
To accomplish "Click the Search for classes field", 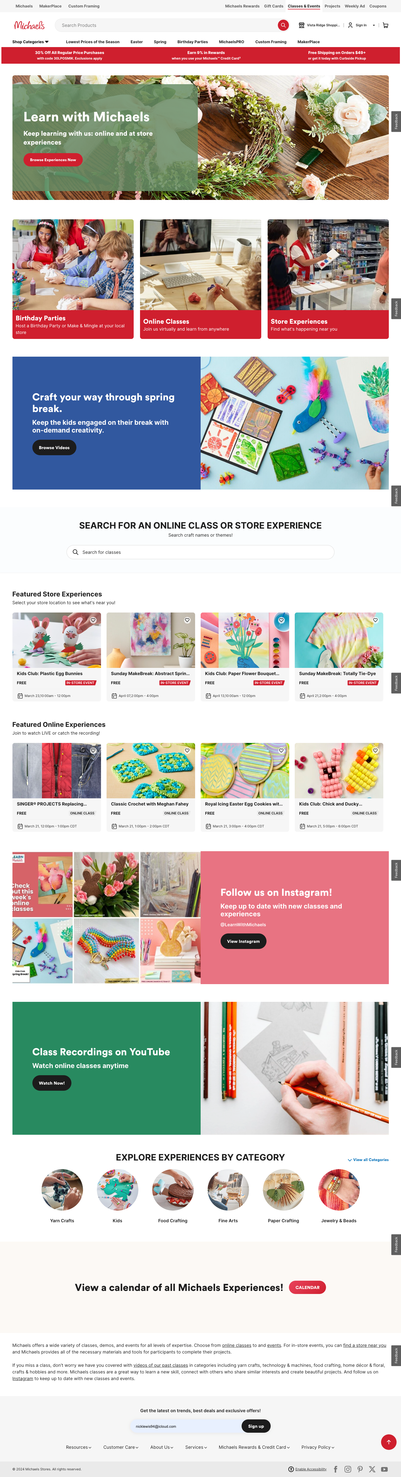I will (x=200, y=552).
